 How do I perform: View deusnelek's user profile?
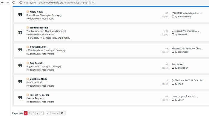tap(183, 52)
